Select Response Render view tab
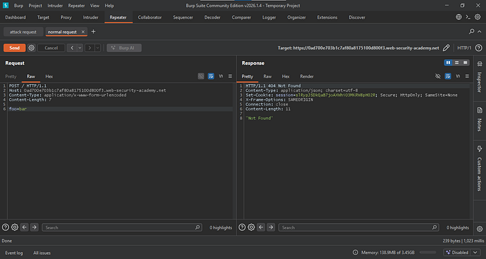Screen dimensions: 486x259 coord(307,76)
